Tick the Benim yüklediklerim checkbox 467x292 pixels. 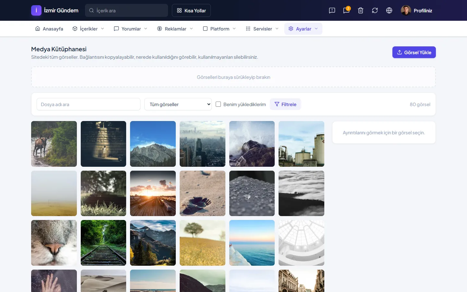coord(218,104)
